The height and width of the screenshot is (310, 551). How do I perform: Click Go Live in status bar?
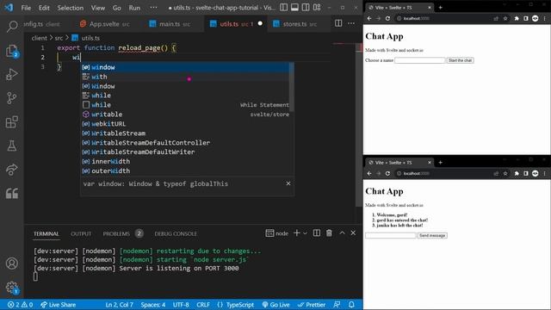click(x=275, y=305)
